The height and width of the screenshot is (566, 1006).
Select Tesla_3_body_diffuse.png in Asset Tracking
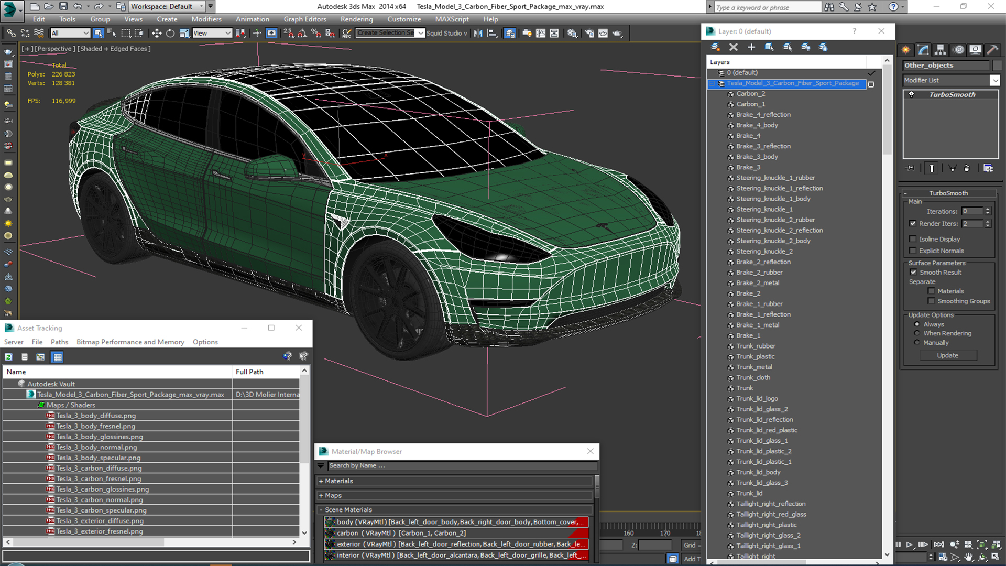pos(96,416)
